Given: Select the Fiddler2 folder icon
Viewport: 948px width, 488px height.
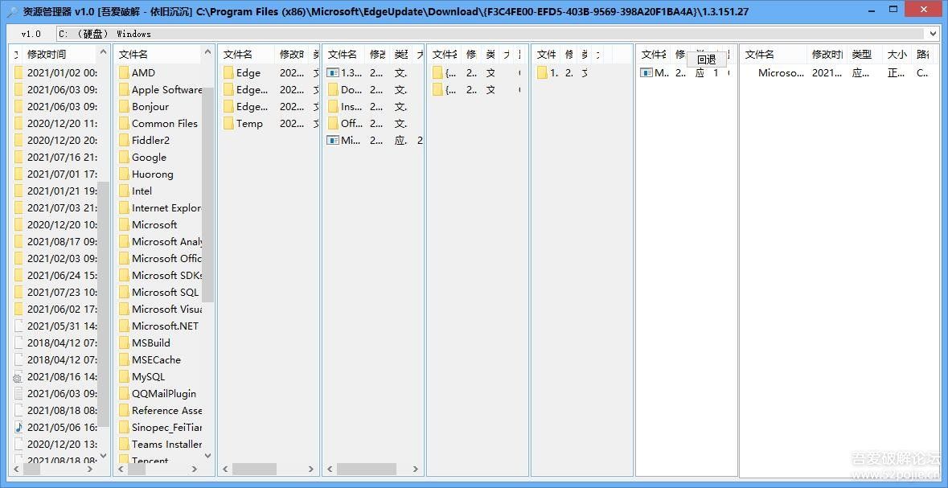Looking at the screenshot, I should [124, 141].
